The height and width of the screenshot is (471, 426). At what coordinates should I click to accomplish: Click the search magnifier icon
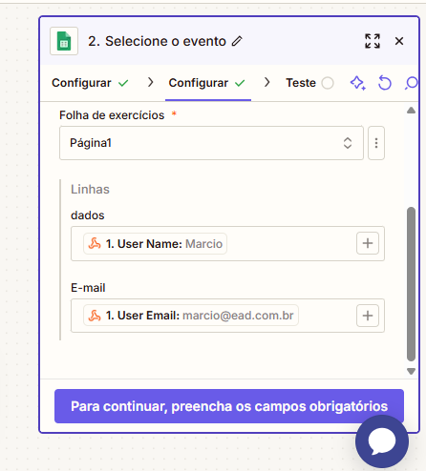tap(412, 83)
